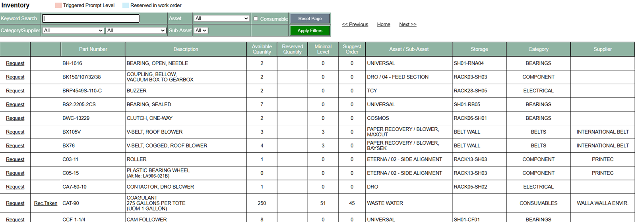This screenshot has height=222, width=636.
Task: Open the Category filter dropdown
Action: (x=73, y=31)
